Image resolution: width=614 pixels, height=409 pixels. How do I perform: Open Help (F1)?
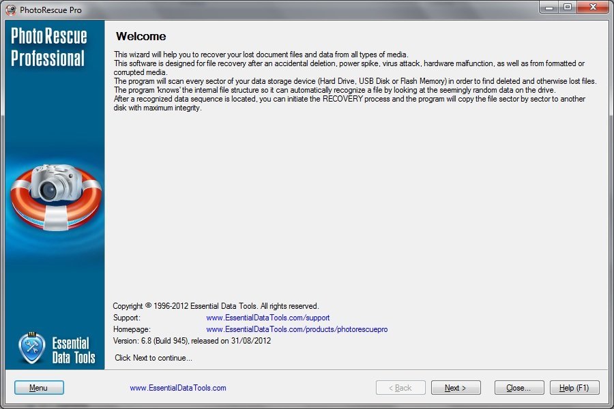(574, 388)
